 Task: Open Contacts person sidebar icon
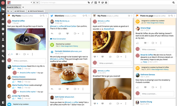[x=3, y=39]
